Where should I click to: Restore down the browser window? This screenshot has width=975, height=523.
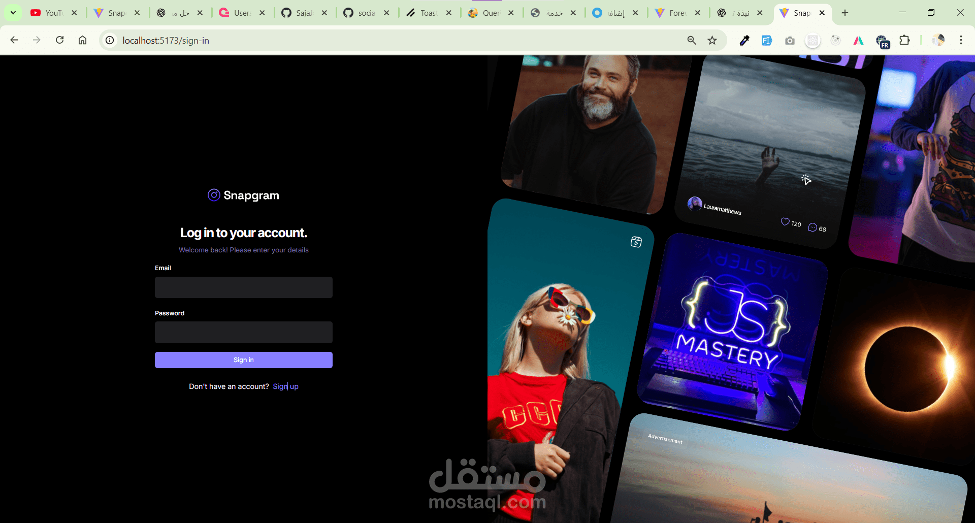(931, 13)
